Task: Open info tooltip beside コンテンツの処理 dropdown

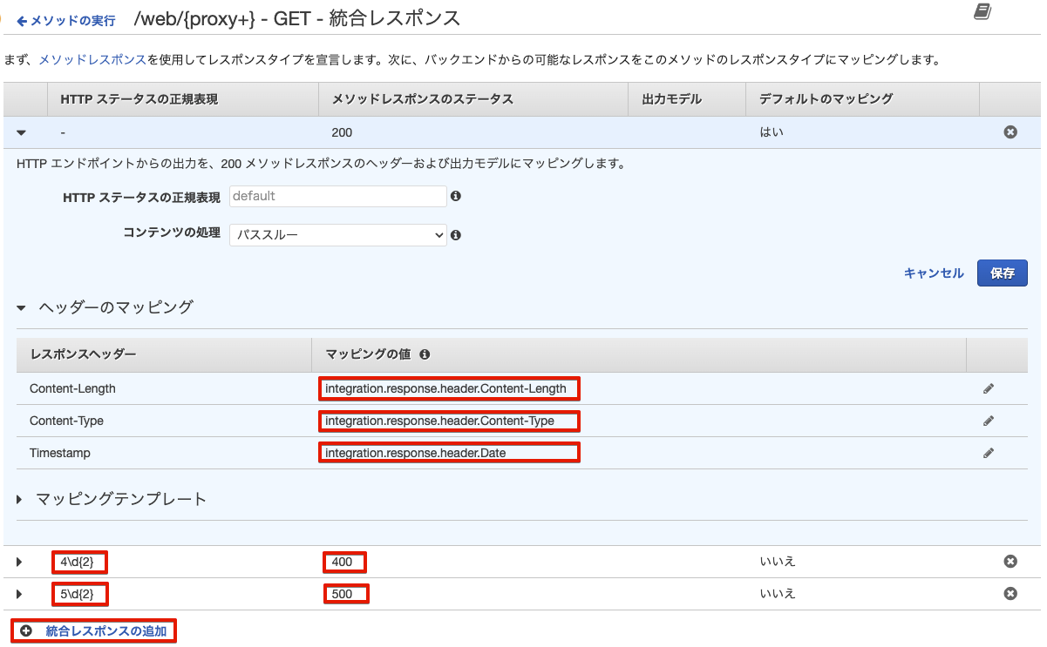Action: (456, 234)
